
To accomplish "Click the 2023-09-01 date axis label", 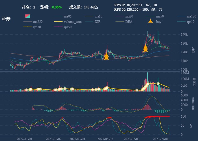I will [160, 139].
